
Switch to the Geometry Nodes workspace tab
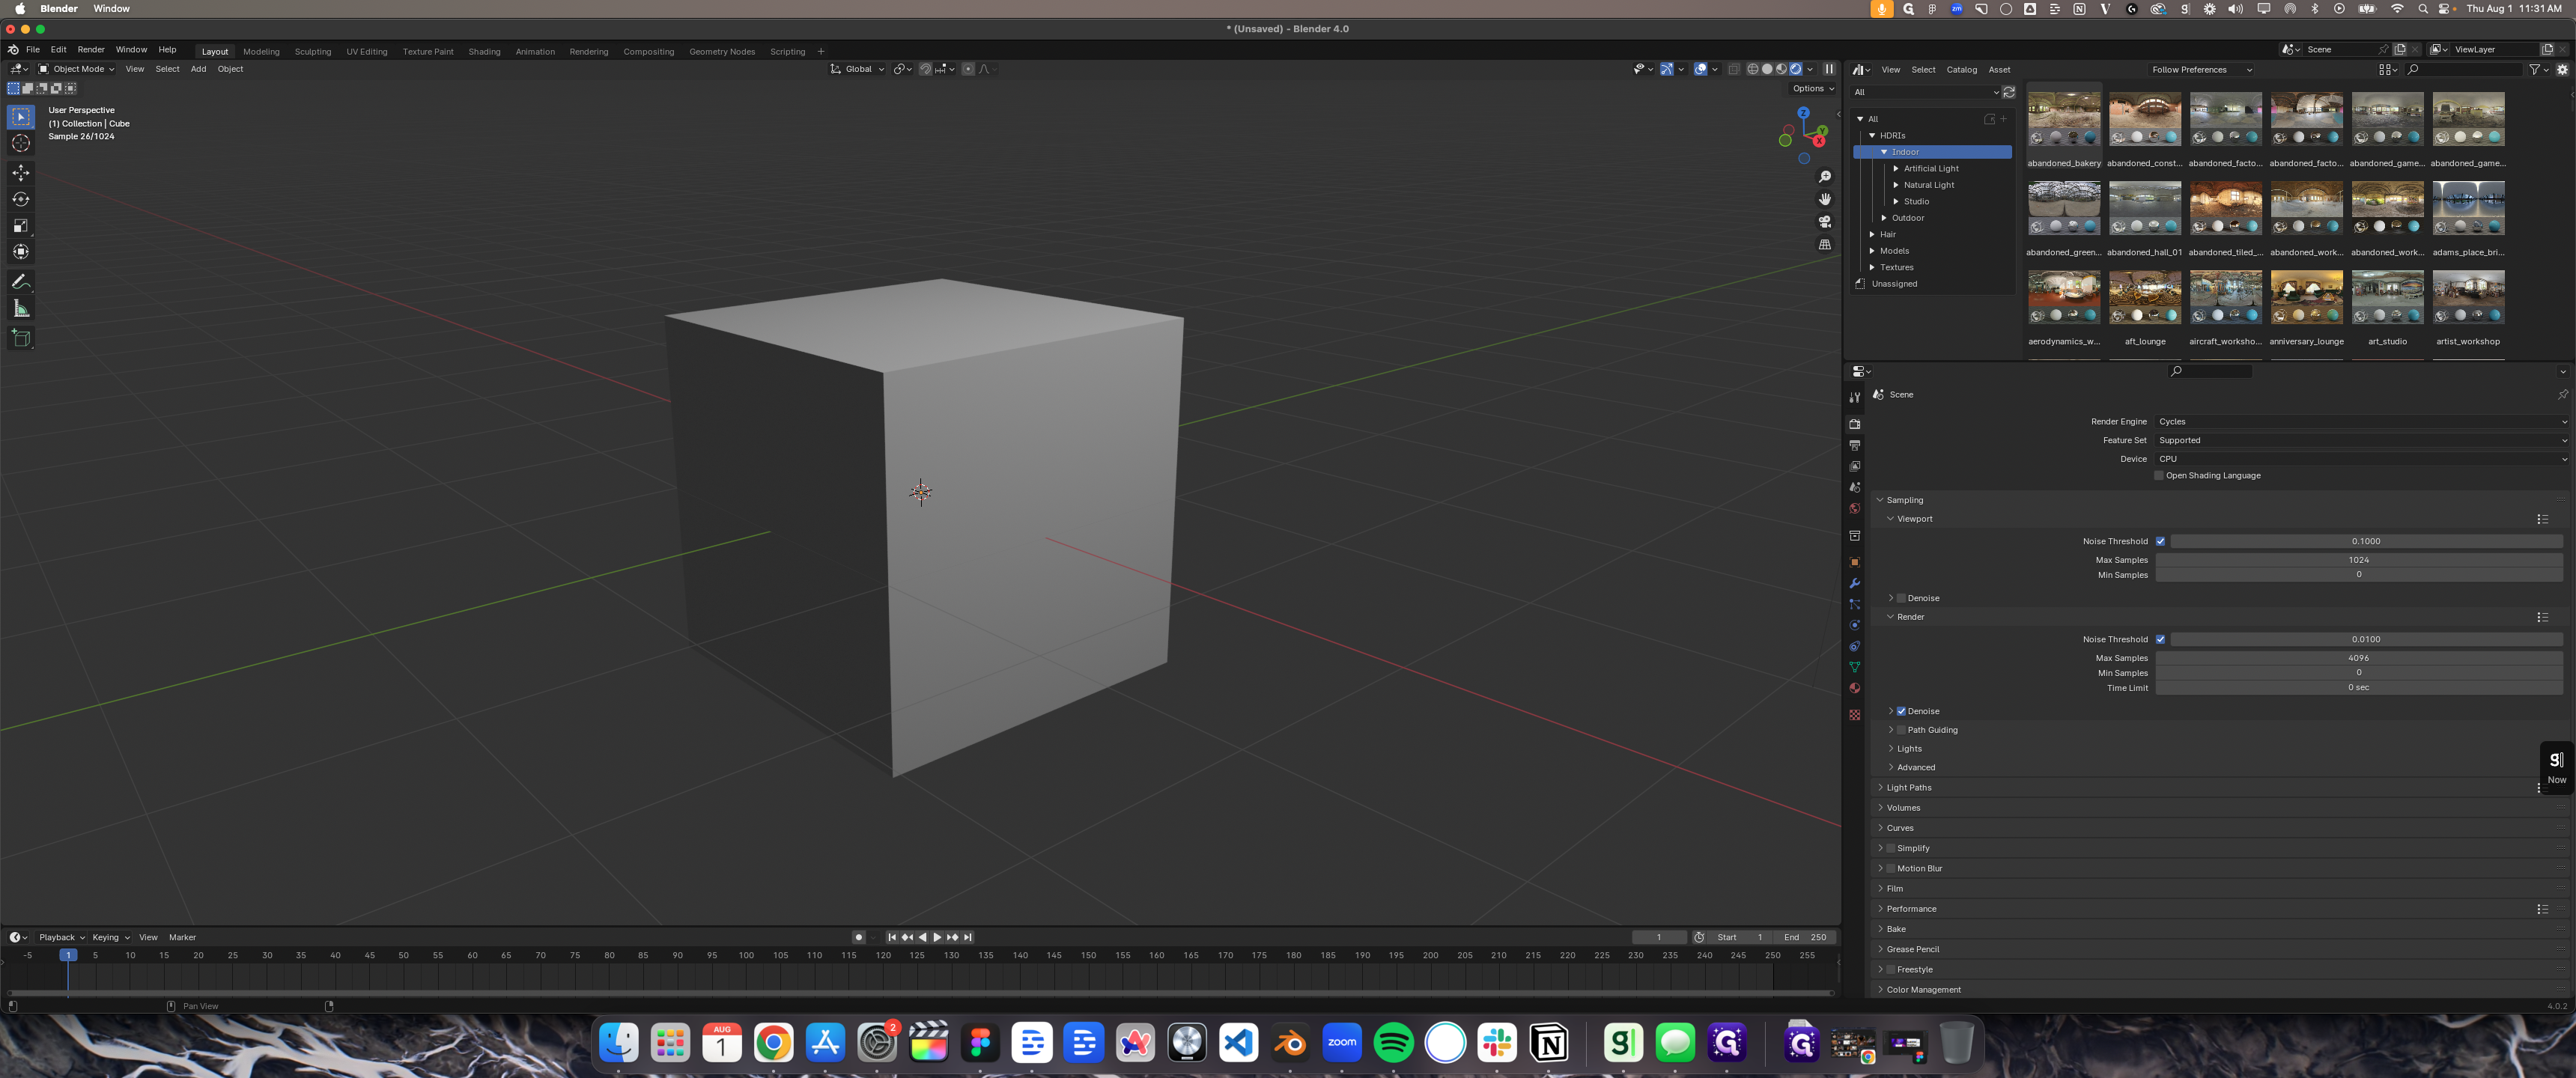click(722, 52)
